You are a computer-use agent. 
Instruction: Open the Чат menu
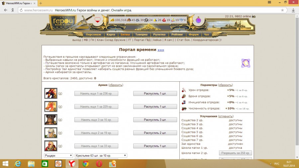coord(207,35)
